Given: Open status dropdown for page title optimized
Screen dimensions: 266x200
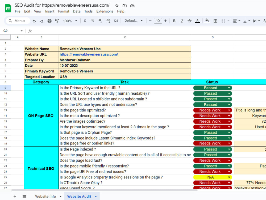Looking at the screenshot, I should (229, 110).
